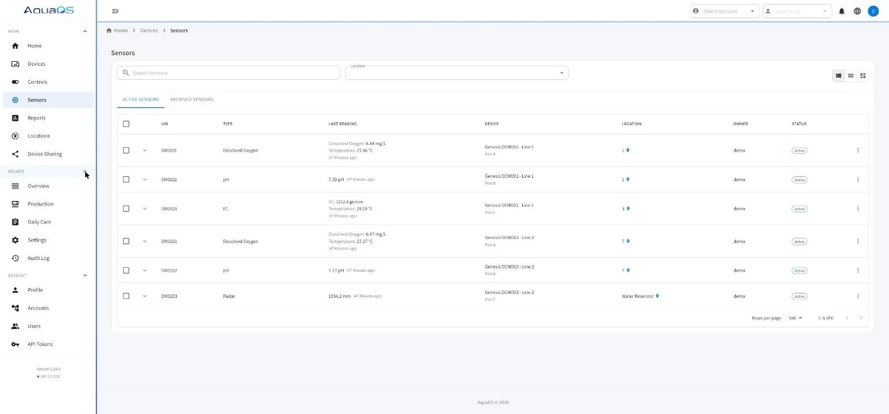Screen dimensions: 889x414
Task: Open the language globe icon
Action: tap(857, 11)
